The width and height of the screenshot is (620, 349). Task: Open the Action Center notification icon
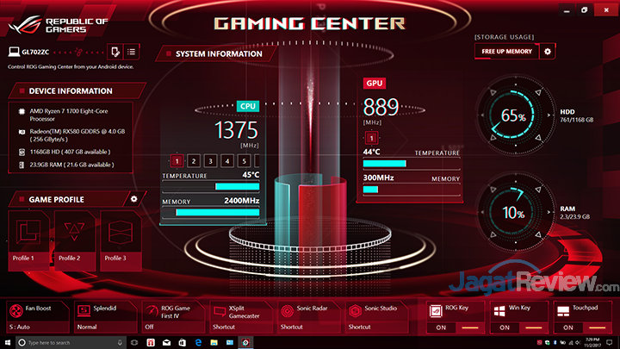click(x=610, y=343)
